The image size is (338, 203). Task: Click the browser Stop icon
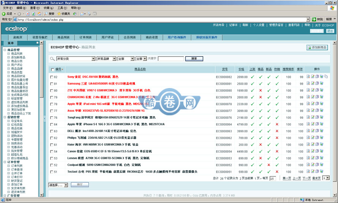pyautogui.click(x=28, y=14)
